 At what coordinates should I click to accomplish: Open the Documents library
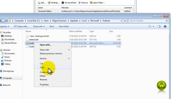[x=10, y=54]
